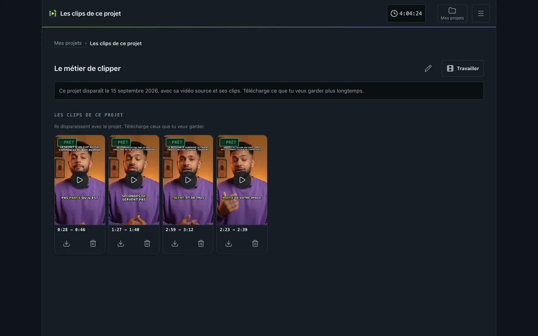The image size is (538, 336).
Task: Click the timestamp text '2:23 → 2:39'
Action: [x=234, y=230]
